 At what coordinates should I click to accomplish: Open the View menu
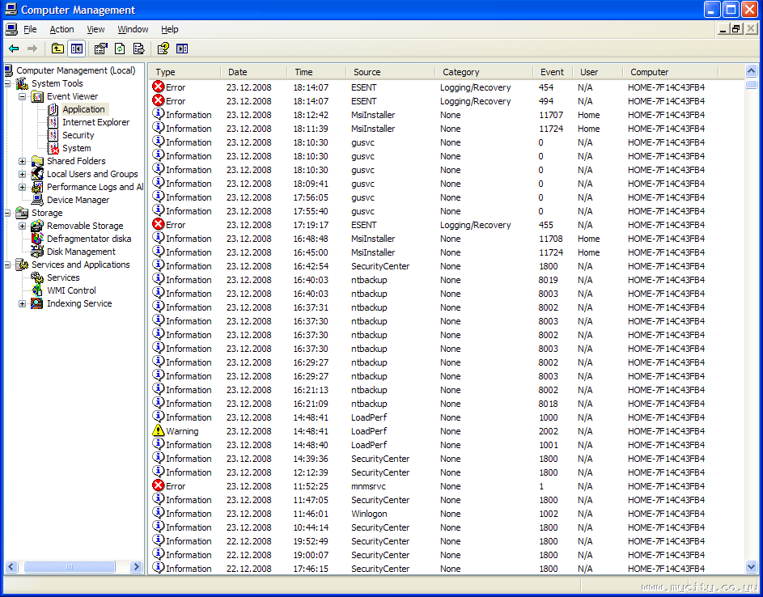(x=95, y=29)
